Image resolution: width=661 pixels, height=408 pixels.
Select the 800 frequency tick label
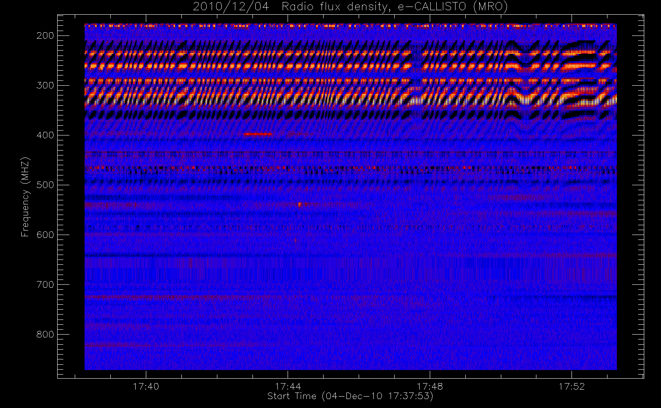pos(45,334)
